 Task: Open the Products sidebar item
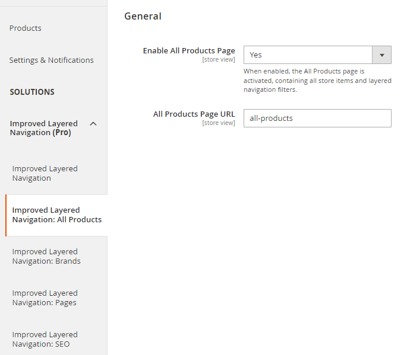click(x=25, y=28)
